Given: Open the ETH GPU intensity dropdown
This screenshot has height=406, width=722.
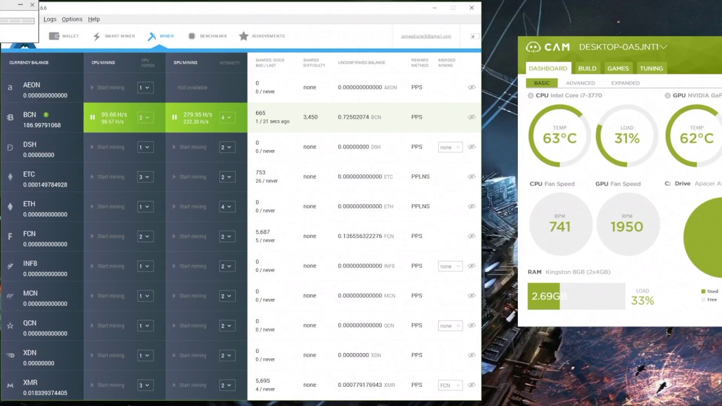Looking at the screenshot, I should point(227,207).
